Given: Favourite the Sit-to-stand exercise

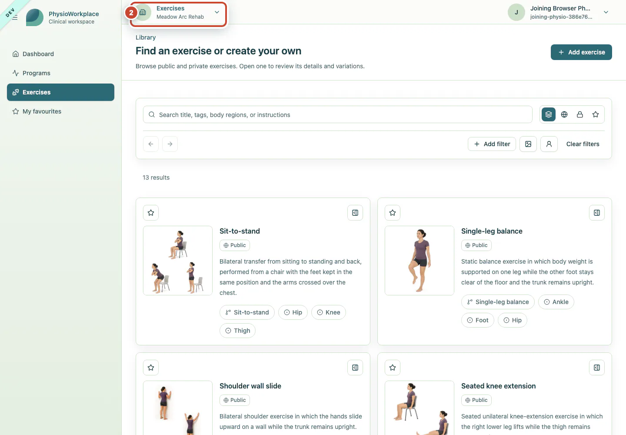Looking at the screenshot, I should pyautogui.click(x=151, y=213).
